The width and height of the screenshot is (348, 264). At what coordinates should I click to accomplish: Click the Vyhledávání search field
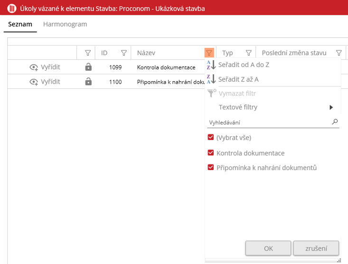coord(268,123)
